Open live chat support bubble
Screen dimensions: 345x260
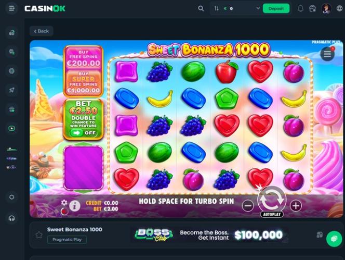[x=334, y=239]
